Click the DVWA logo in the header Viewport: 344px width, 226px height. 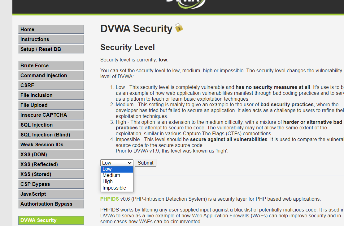point(186,4)
